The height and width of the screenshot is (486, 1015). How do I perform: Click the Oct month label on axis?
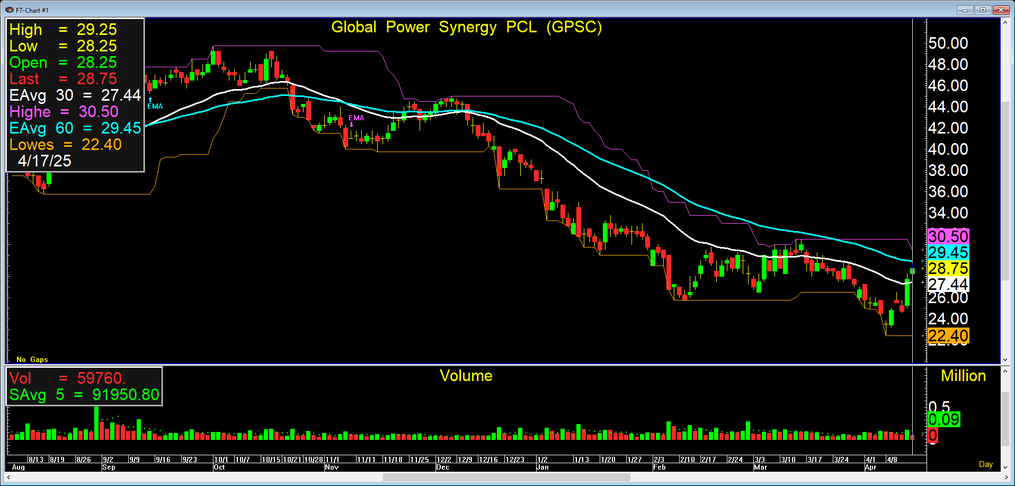point(219,467)
